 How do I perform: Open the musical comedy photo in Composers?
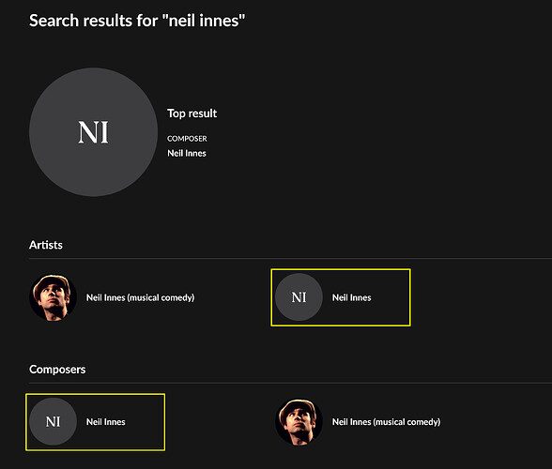click(299, 422)
